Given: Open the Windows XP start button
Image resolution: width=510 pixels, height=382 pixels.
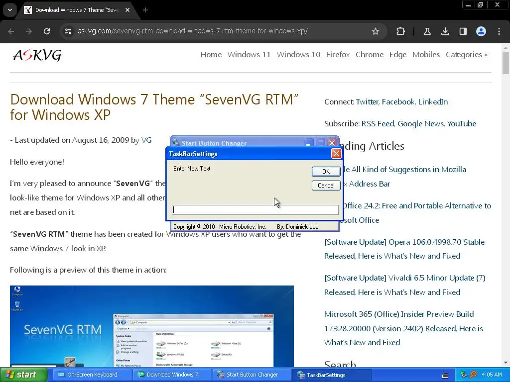Looking at the screenshot, I should point(23,375).
